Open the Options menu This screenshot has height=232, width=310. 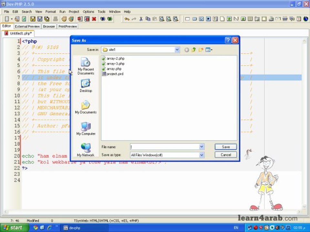(x=88, y=12)
